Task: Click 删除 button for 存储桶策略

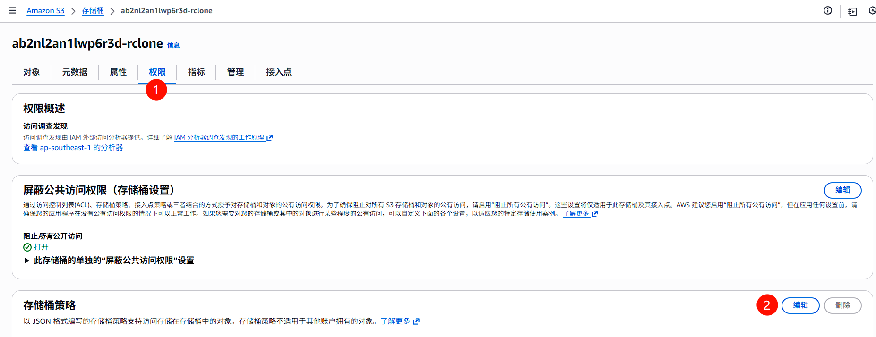Action: point(842,305)
